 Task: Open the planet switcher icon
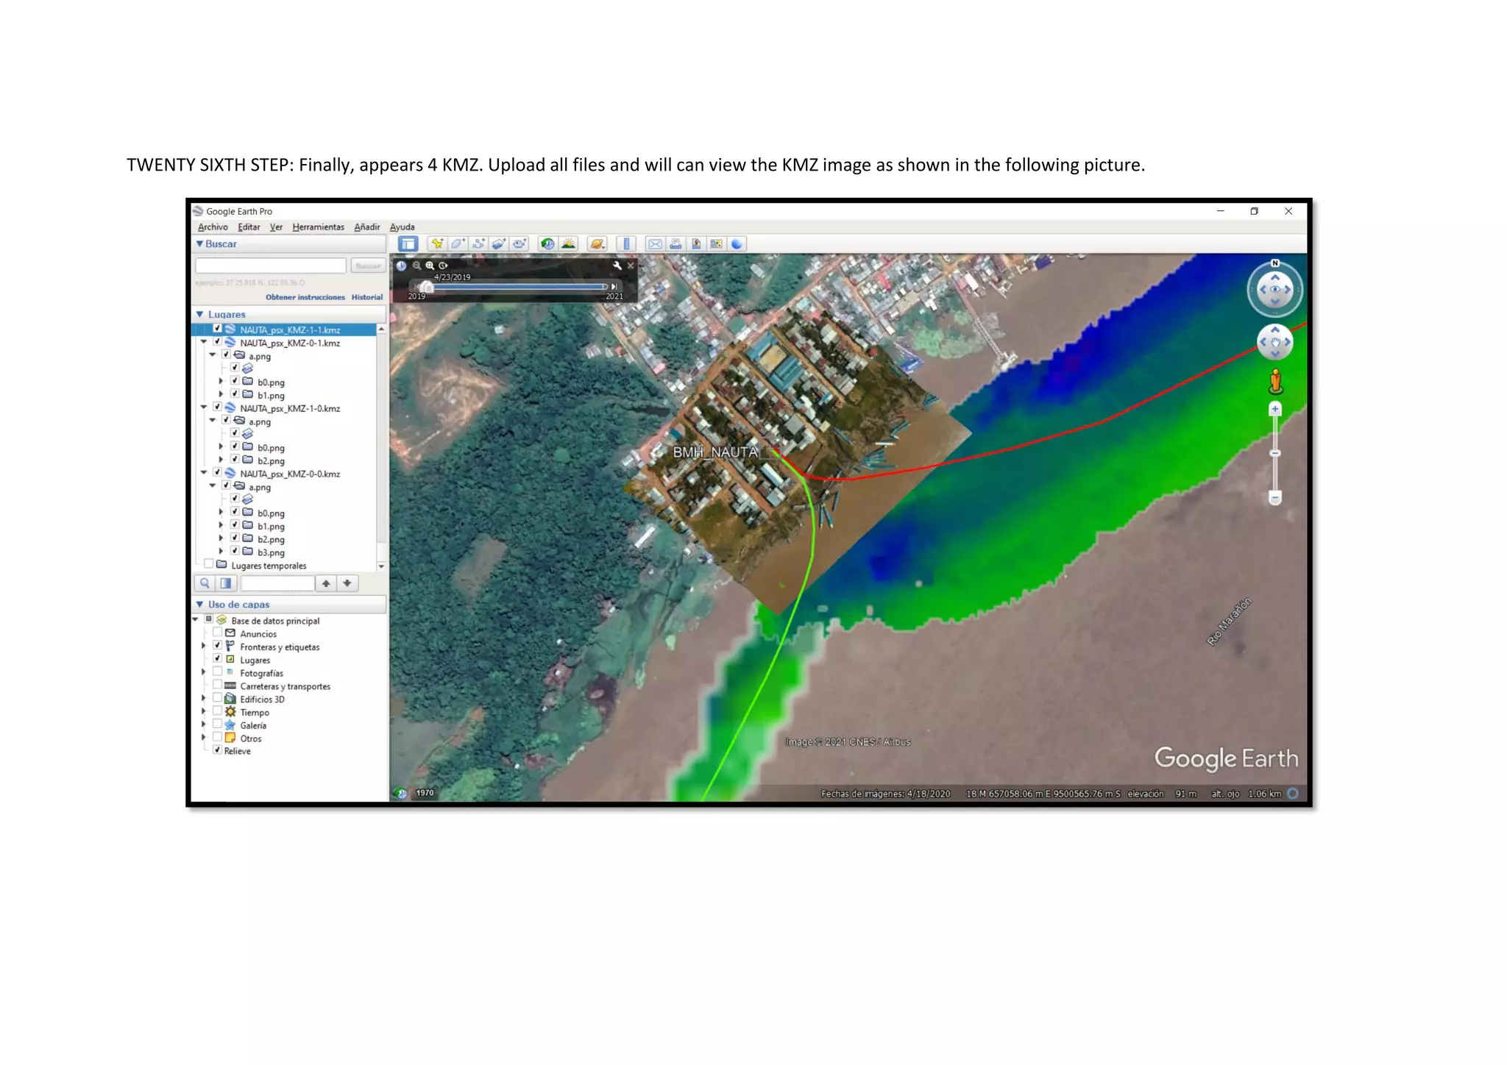coord(597,244)
